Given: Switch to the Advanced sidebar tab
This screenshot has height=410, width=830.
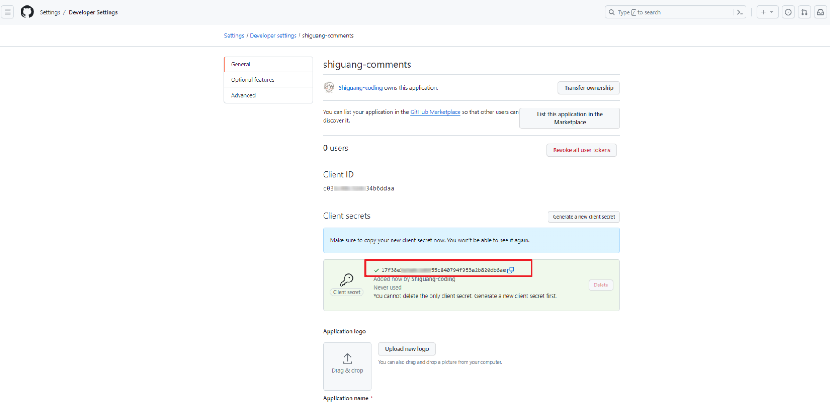Looking at the screenshot, I should coord(269,95).
